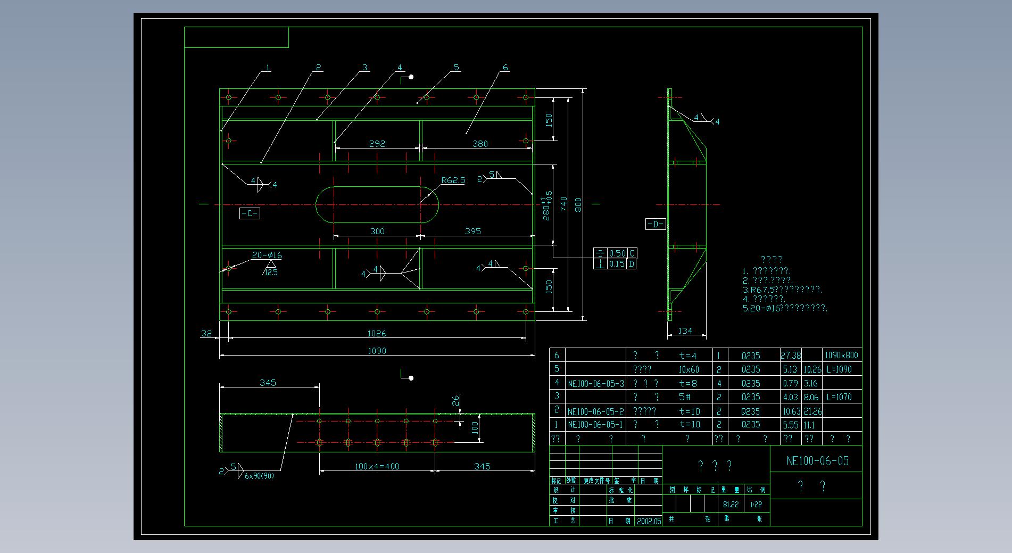
Task: Click the scale value '1:22'
Action: (756, 505)
